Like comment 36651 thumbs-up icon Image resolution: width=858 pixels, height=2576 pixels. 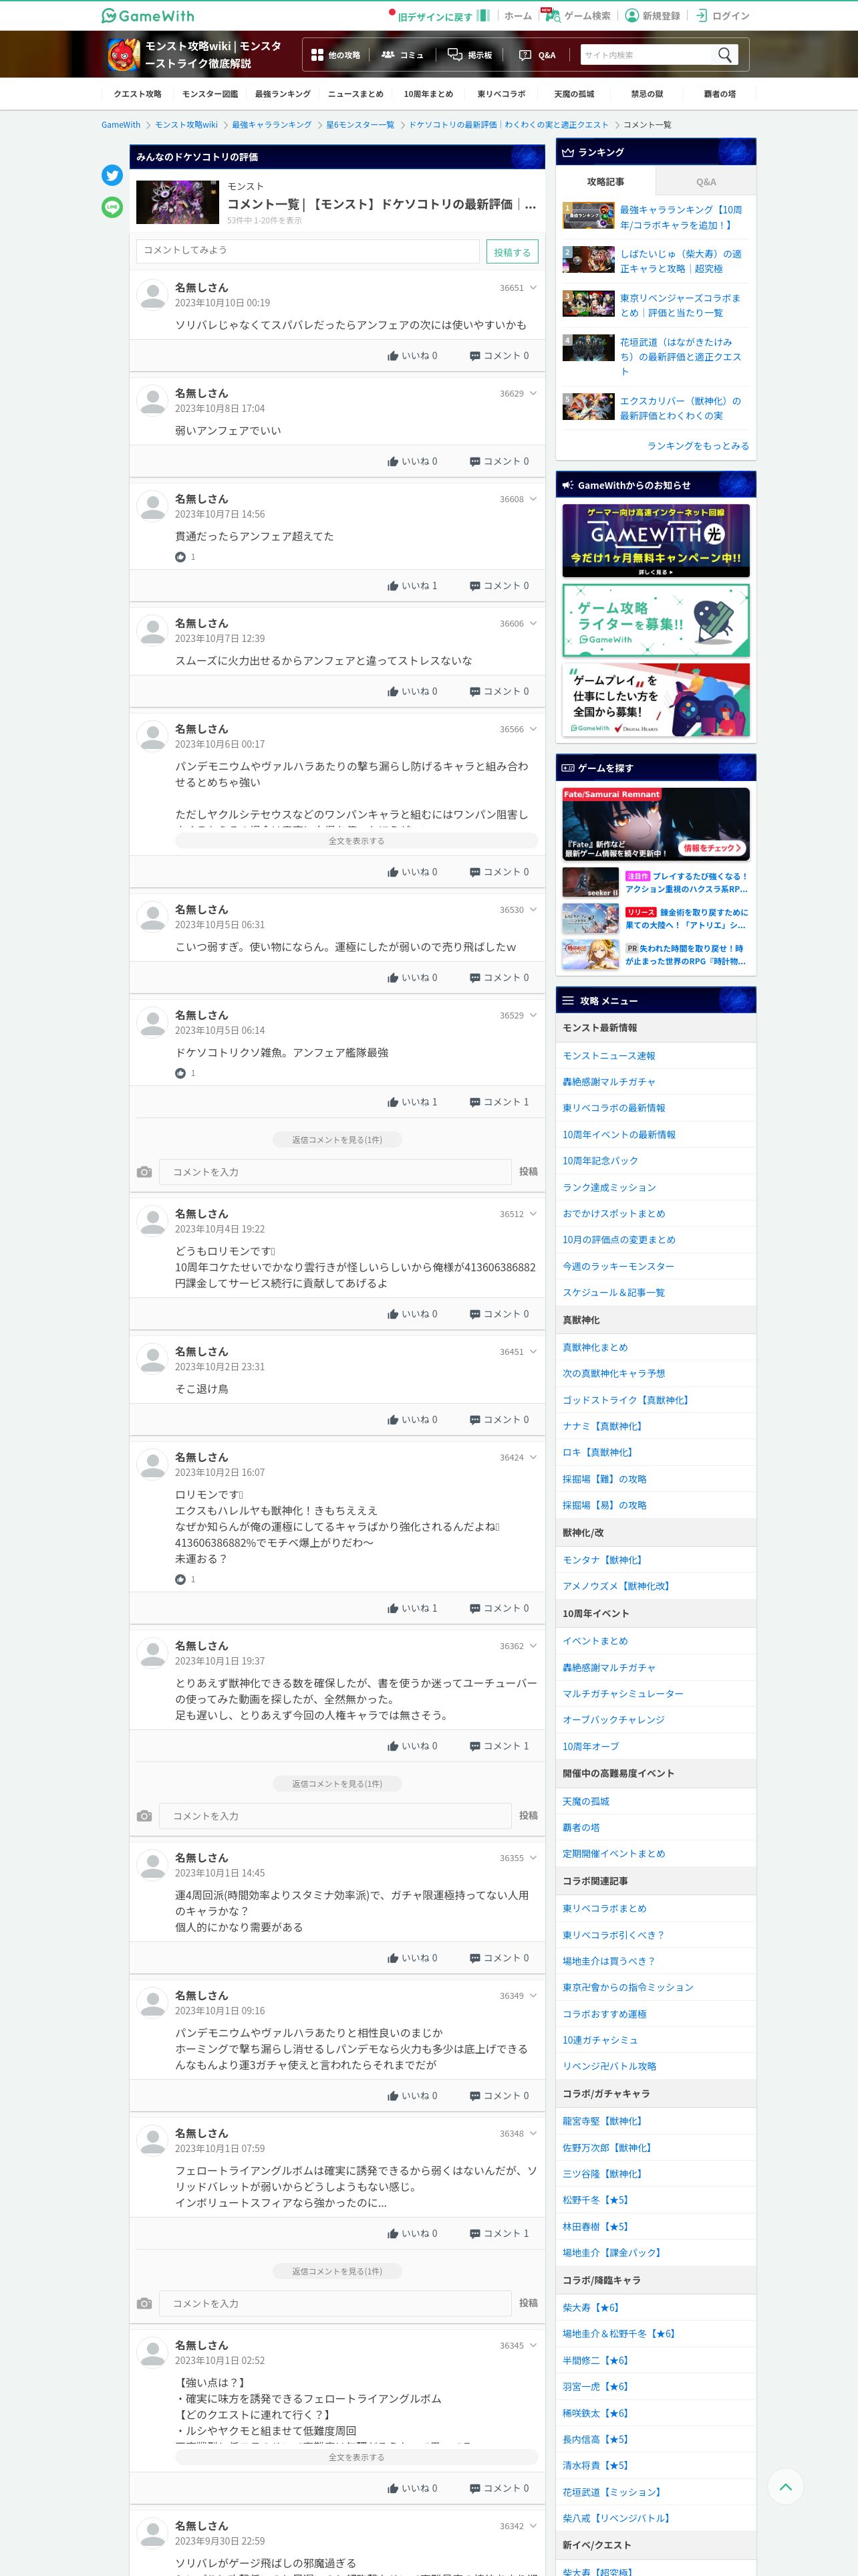(392, 356)
